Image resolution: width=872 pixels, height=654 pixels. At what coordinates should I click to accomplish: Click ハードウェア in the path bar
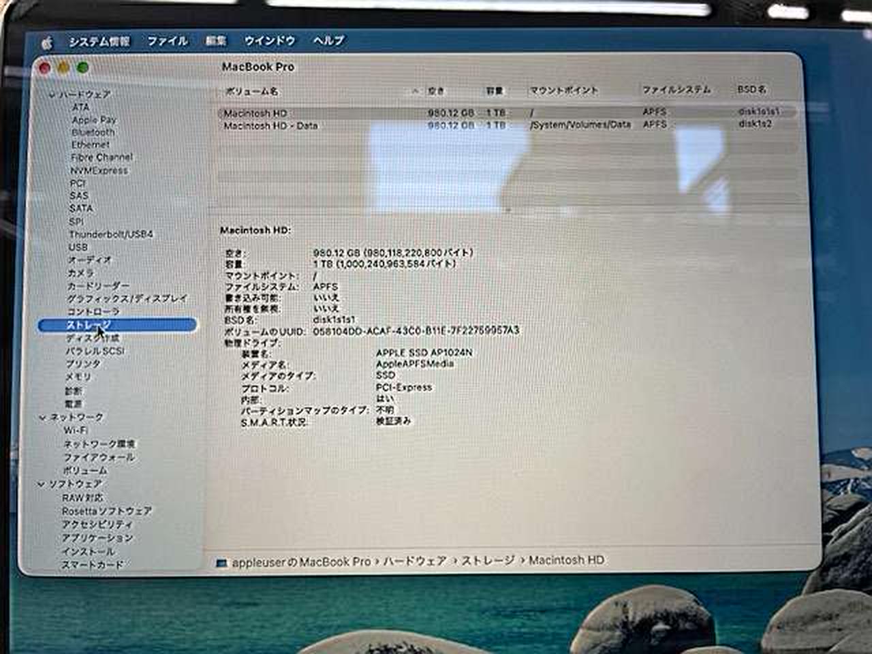[x=414, y=561]
